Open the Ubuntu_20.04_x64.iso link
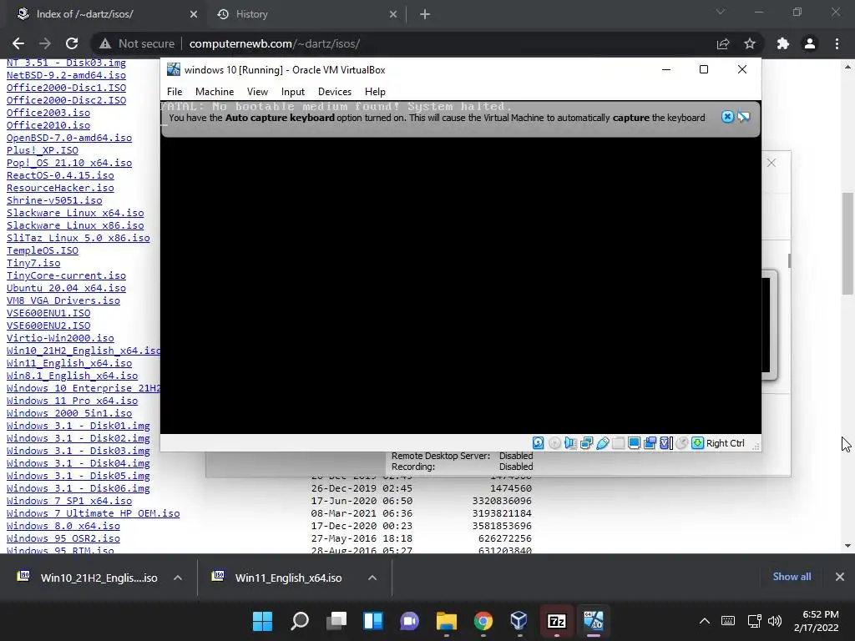This screenshot has width=855, height=641. click(67, 288)
